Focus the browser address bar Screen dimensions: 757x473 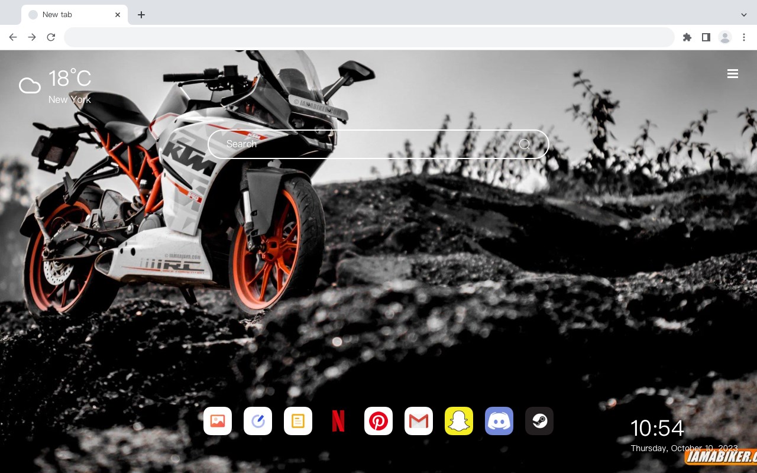[369, 37]
